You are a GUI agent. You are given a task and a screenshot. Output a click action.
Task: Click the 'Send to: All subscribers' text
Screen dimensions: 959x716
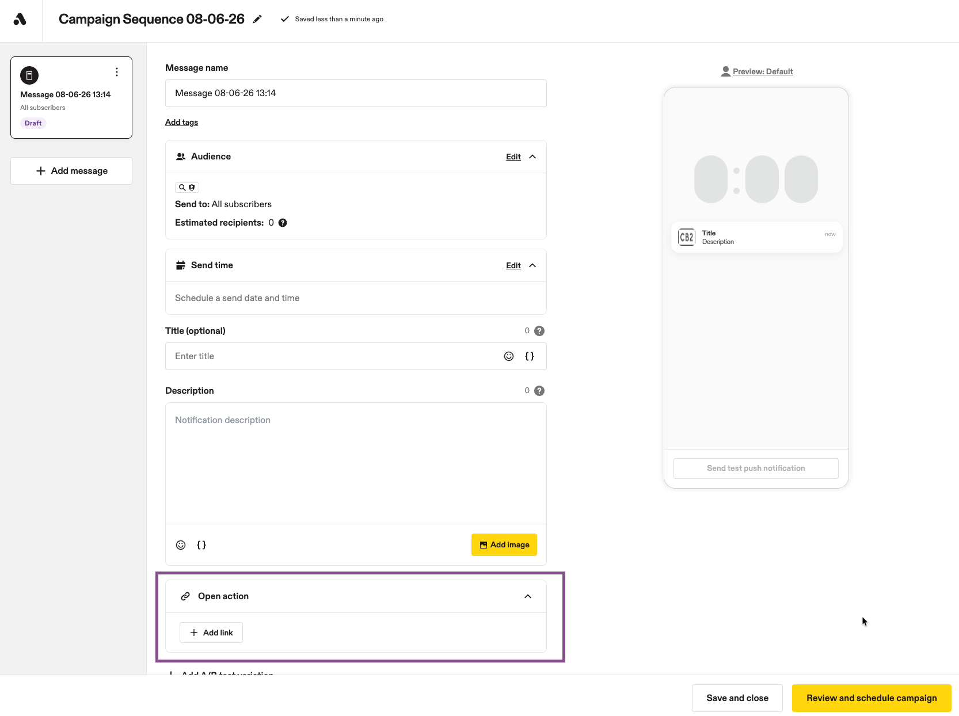223,204
